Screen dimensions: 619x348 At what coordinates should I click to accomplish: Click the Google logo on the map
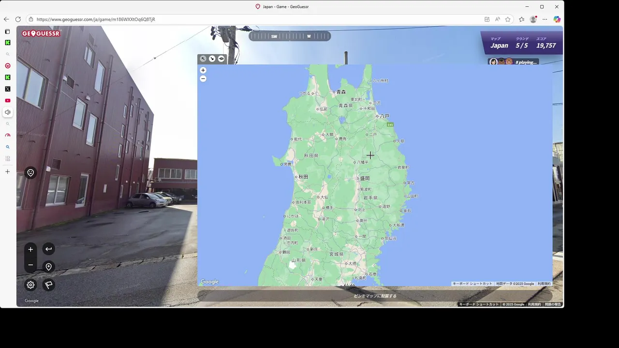point(209,282)
